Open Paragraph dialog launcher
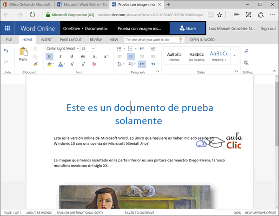The width and height of the screenshot is (279, 216). (158, 71)
